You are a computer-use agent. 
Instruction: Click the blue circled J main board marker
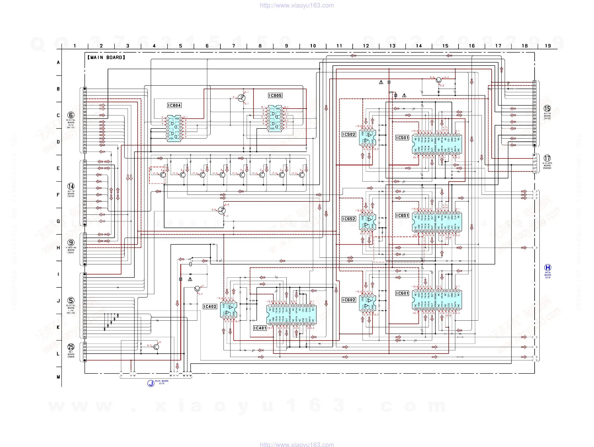(151, 383)
